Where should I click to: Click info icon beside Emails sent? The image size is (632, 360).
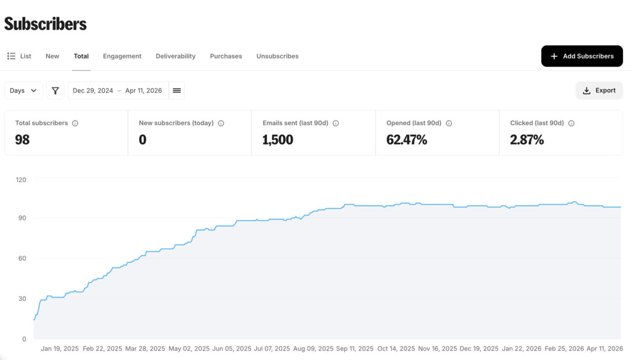[335, 124]
